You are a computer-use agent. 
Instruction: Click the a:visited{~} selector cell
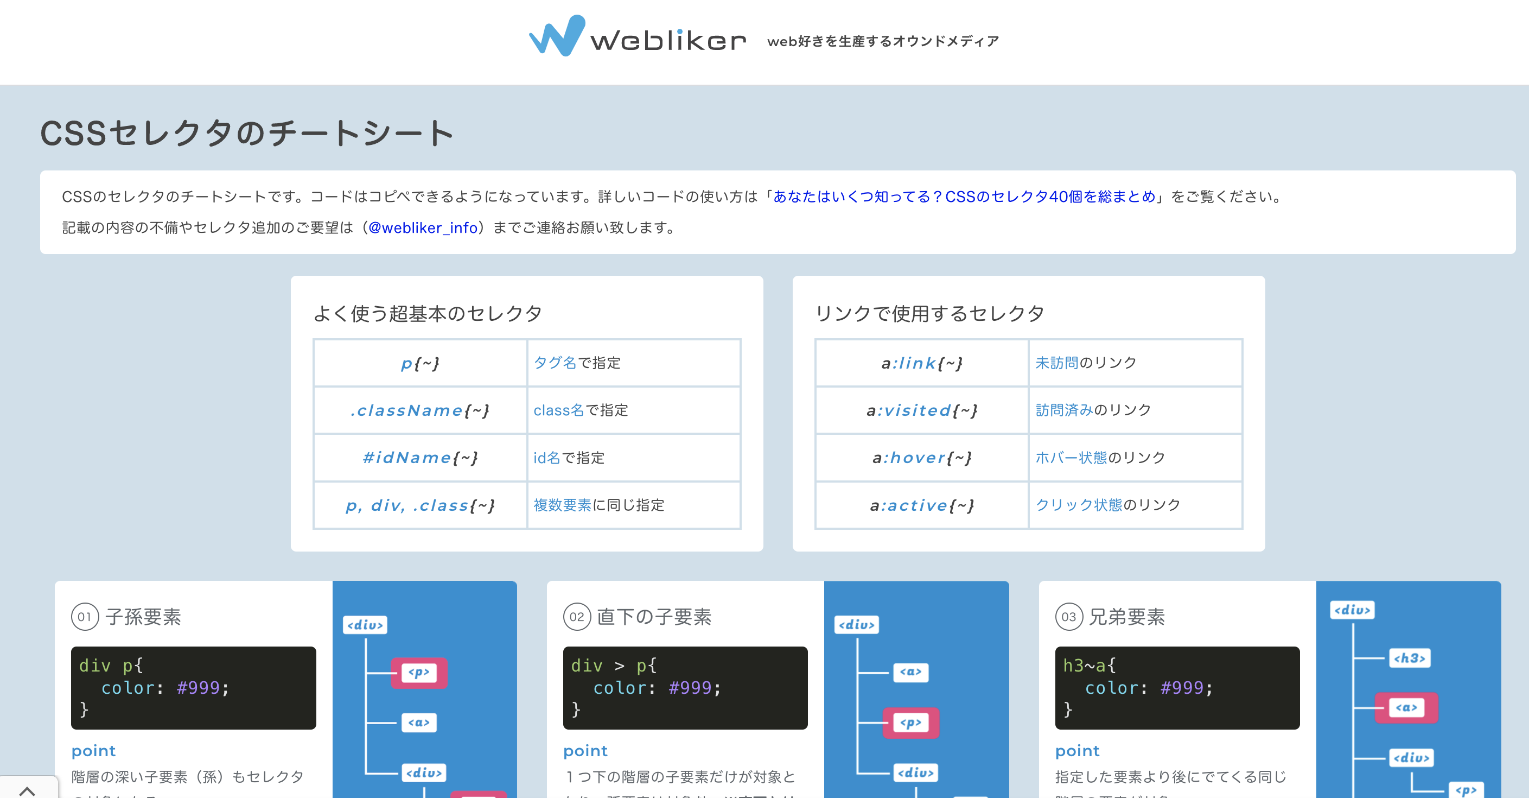point(921,410)
